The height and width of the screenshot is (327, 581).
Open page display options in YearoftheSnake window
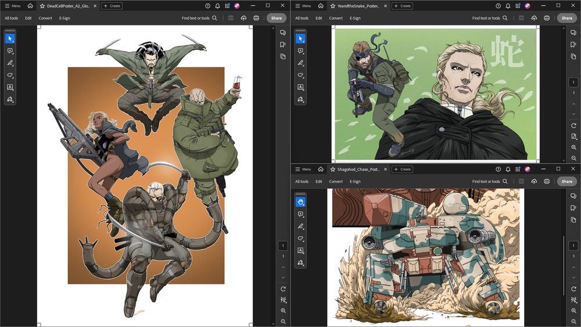point(573,136)
